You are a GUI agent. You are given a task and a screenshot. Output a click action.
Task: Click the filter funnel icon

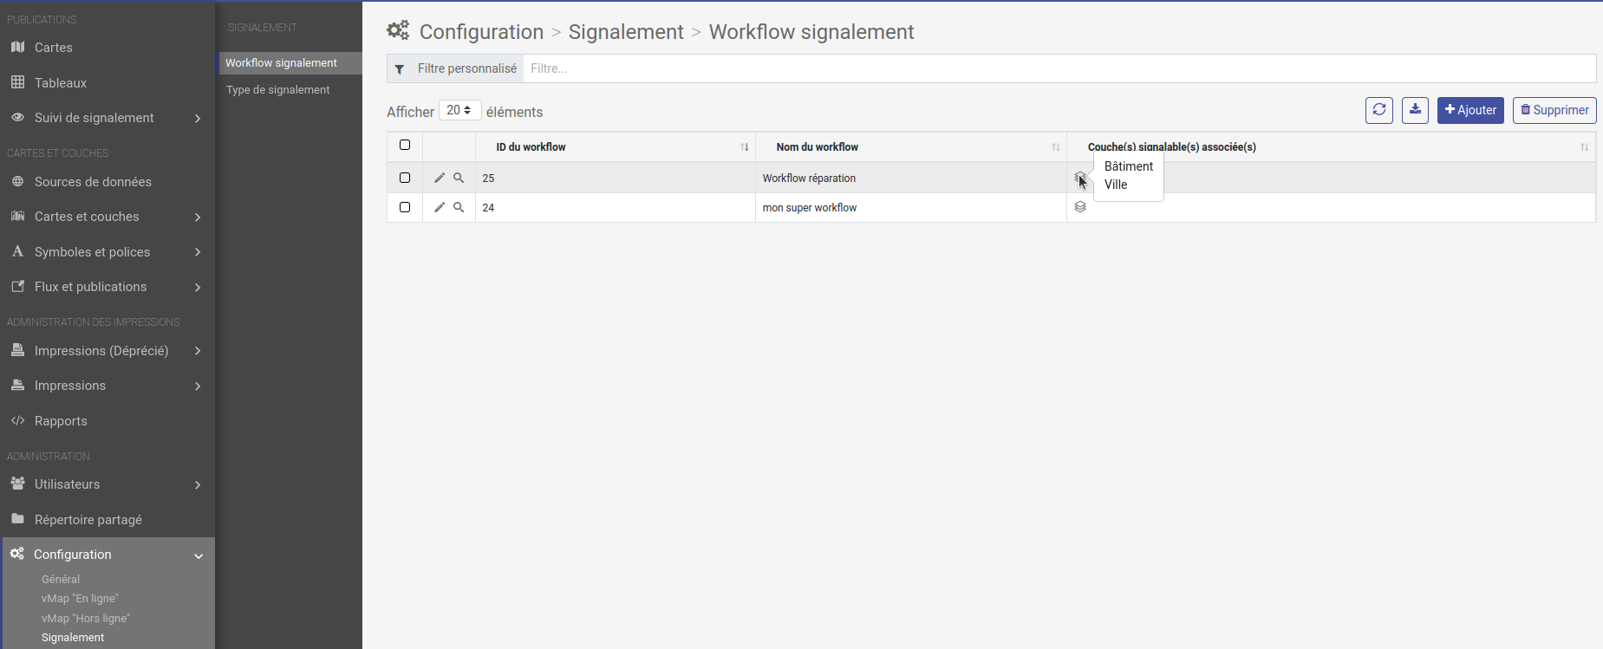[x=400, y=69]
